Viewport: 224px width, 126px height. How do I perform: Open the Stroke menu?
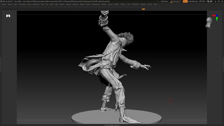click(116, 4)
